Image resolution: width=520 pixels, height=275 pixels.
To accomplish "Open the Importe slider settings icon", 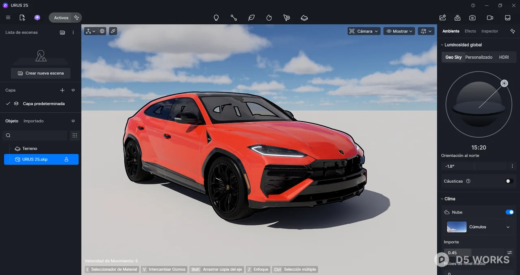I will [x=509, y=253].
